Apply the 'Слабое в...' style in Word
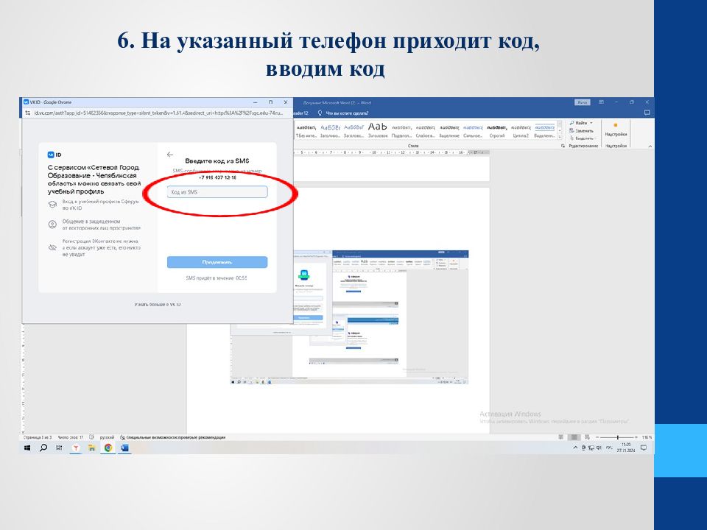 click(425, 131)
